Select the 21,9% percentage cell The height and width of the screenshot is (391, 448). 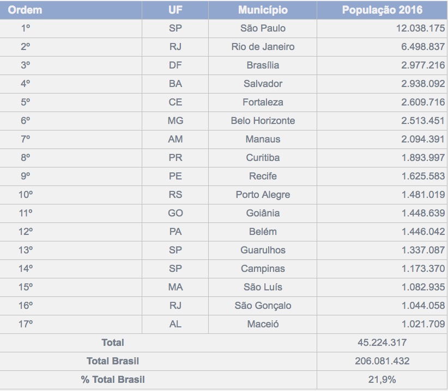click(x=382, y=380)
